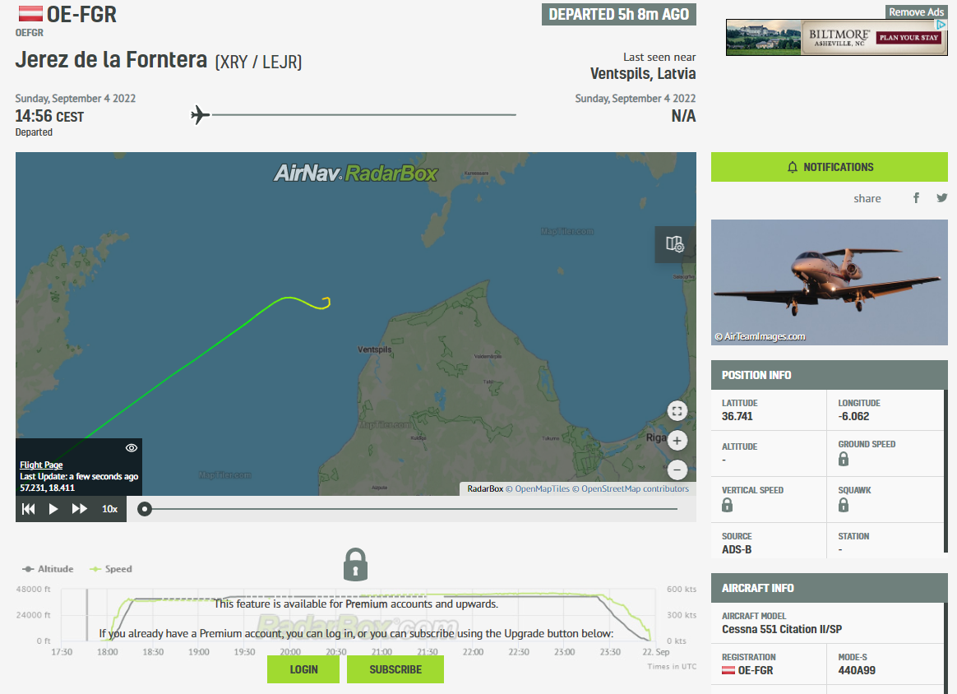Change the 10x playback speed

(110, 509)
